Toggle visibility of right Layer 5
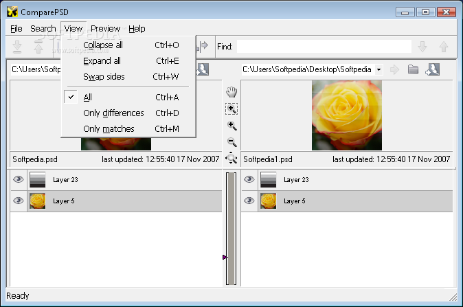Screen dimensions: 463x307 [x=249, y=201]
